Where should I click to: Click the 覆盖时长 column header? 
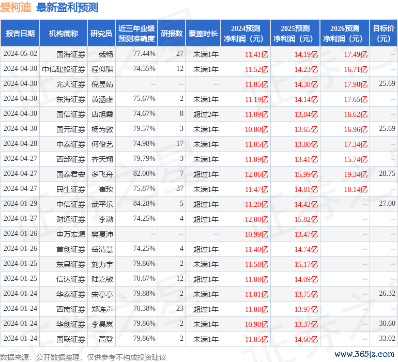pos(203,34)
